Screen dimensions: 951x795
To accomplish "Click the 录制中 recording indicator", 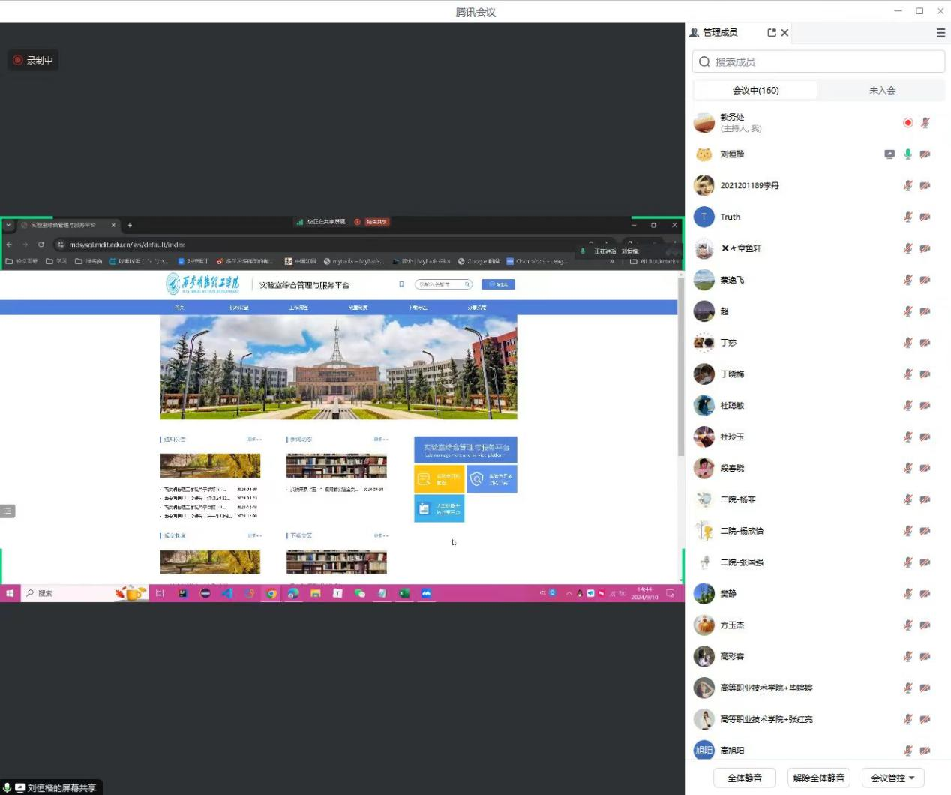I will click(33, 60).
